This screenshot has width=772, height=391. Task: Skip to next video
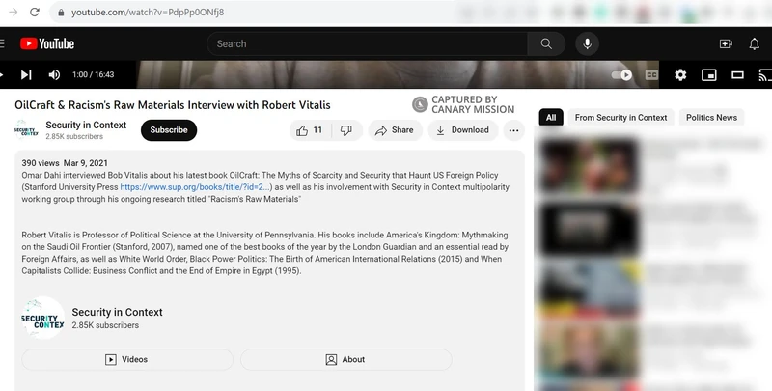point(26,75)
